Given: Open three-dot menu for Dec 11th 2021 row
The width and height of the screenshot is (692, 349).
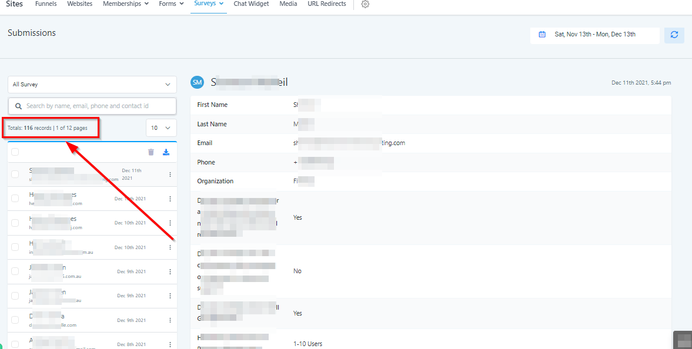Looking at the screenshot, I should [170, 174].
